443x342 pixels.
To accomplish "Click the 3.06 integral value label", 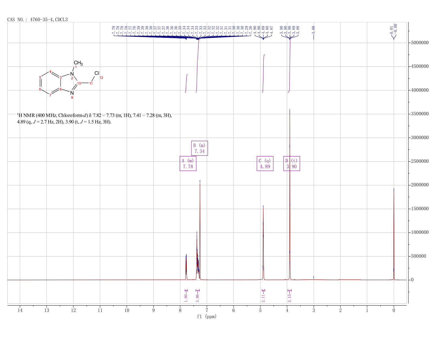I will point(197,298).
